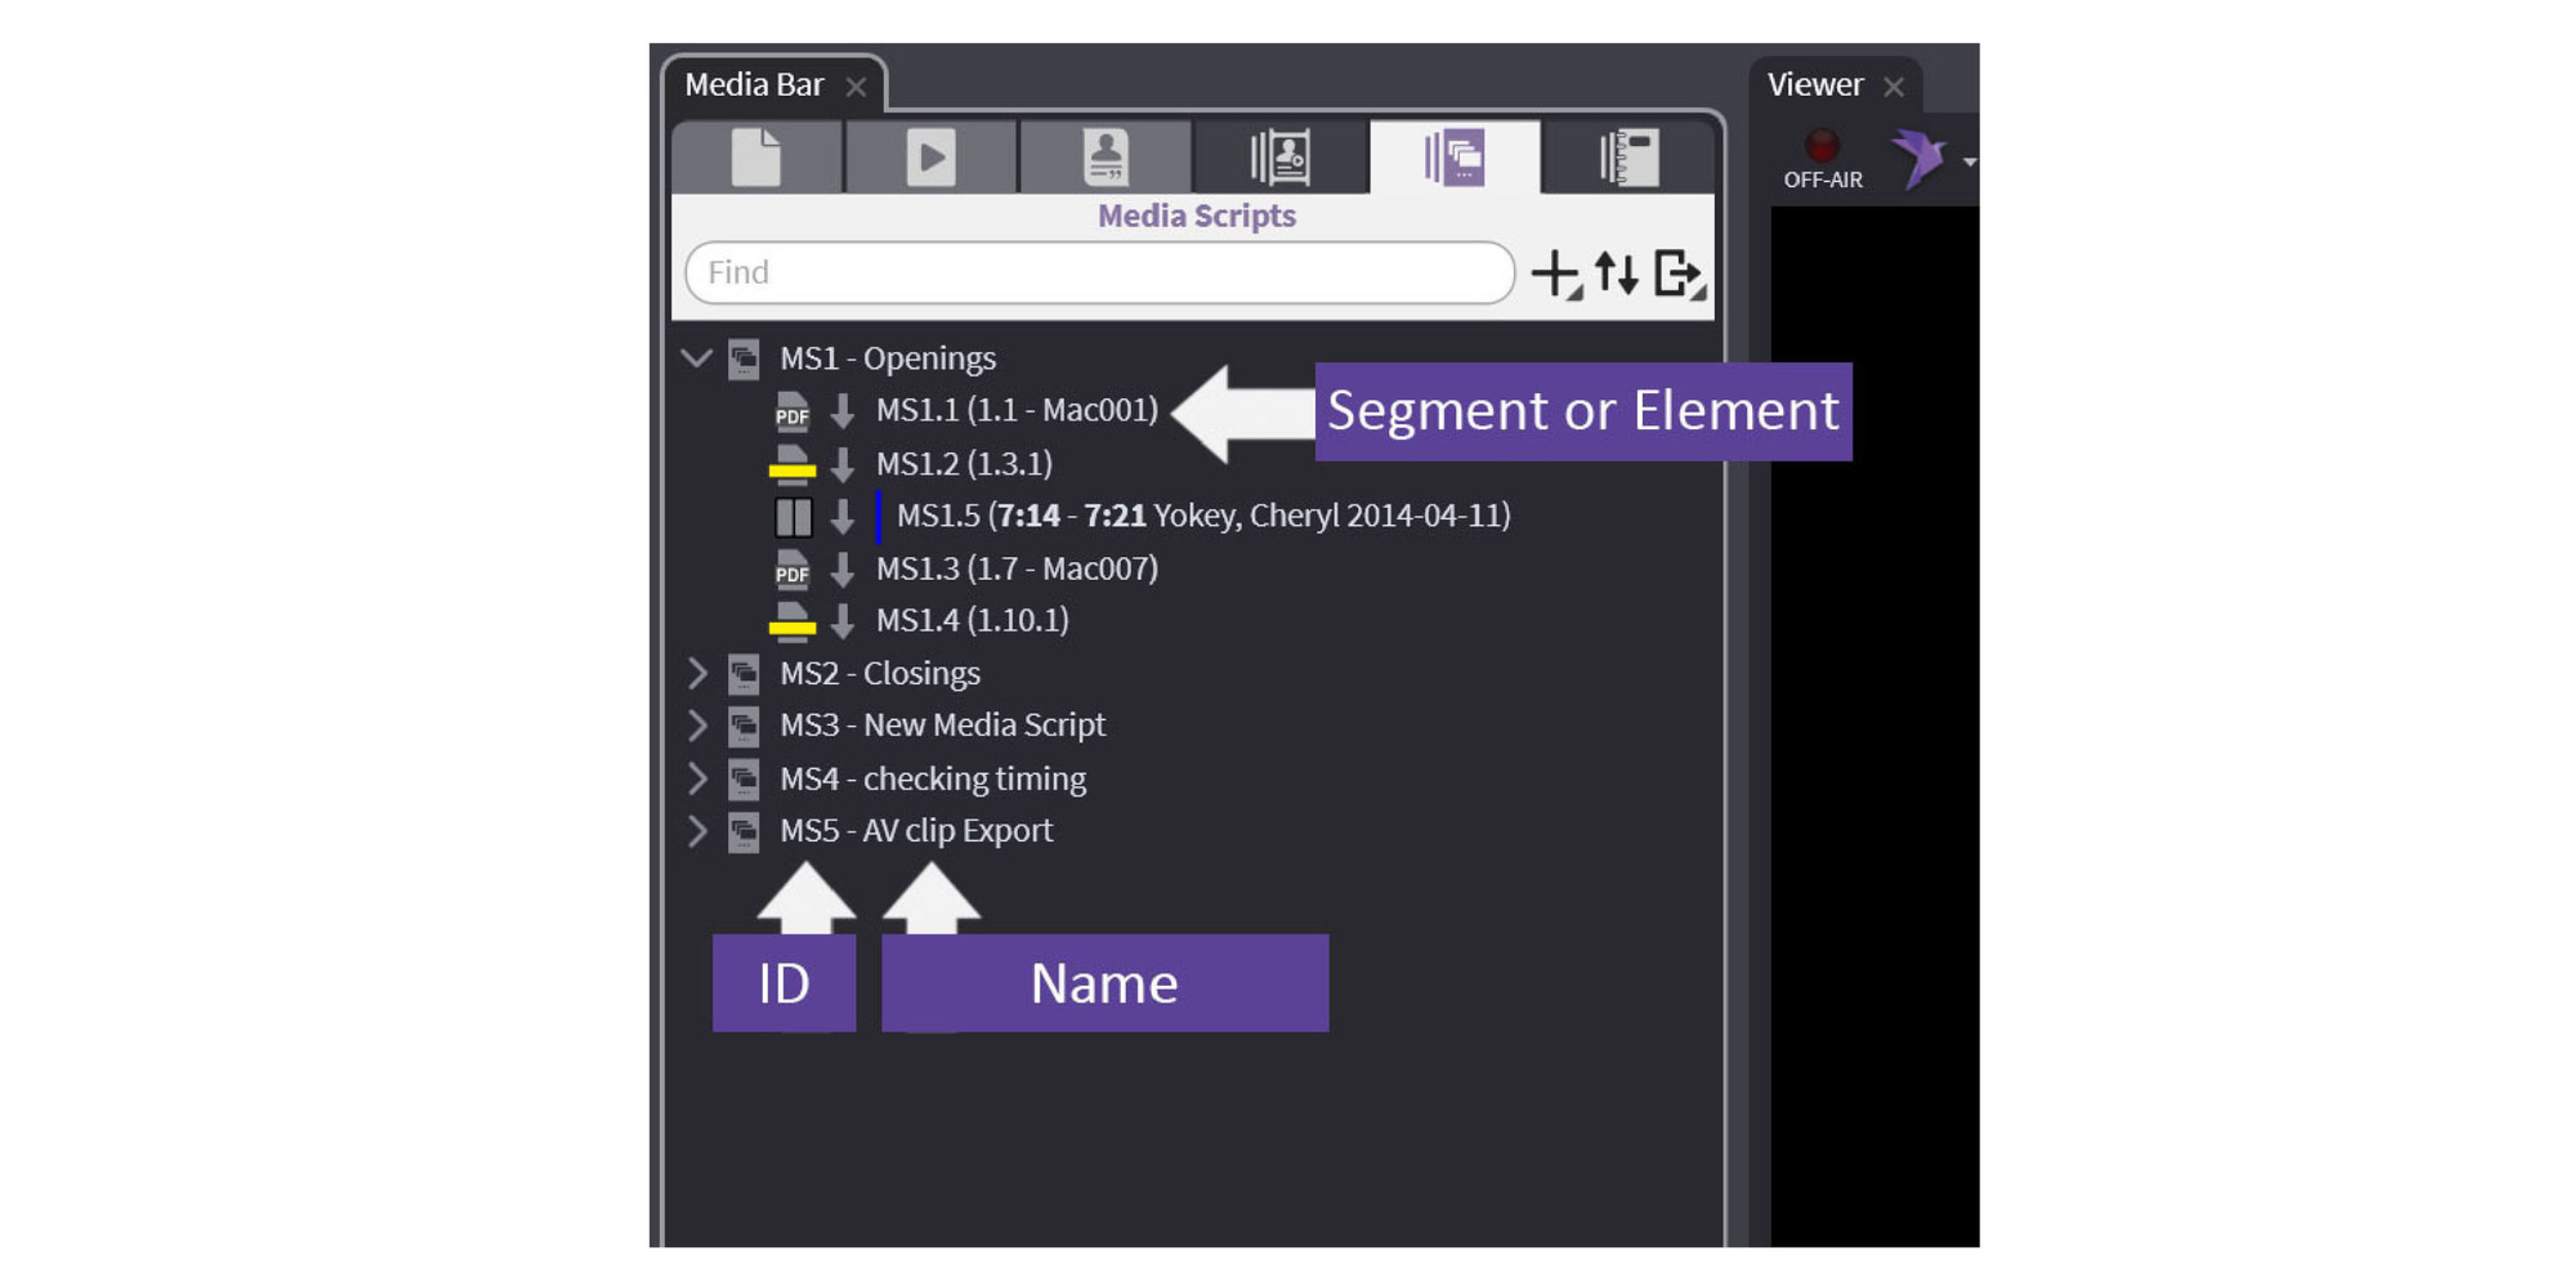Open dropdown arrow next to hummingbird logo

[x=1968, y=162]
